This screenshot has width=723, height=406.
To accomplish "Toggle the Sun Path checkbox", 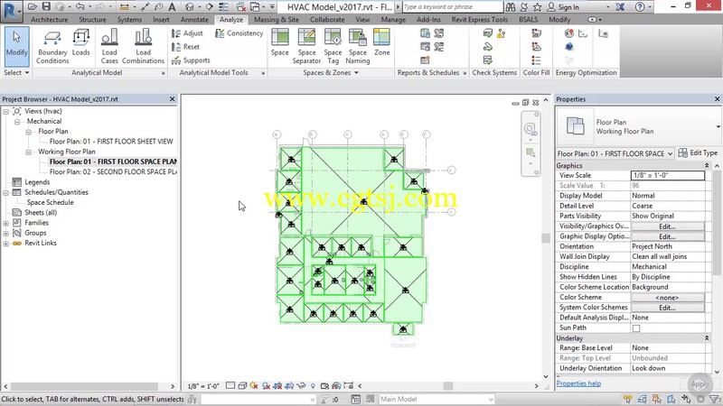I will click(x=636, y=328).
